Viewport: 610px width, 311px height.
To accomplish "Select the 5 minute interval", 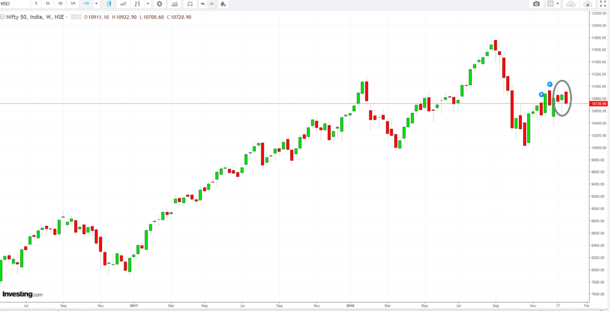I will click(36, 4).
